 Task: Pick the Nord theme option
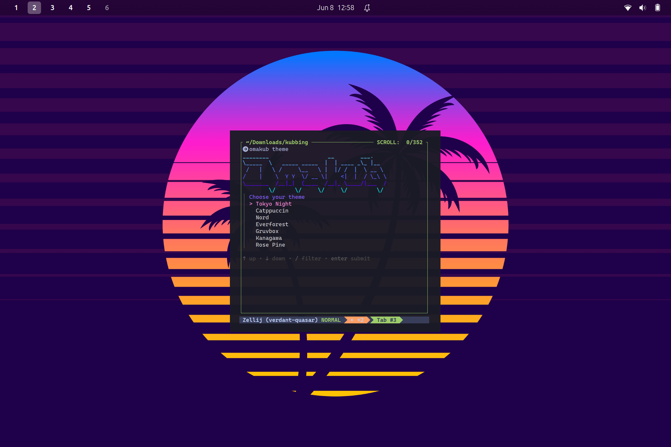point(262,218)
